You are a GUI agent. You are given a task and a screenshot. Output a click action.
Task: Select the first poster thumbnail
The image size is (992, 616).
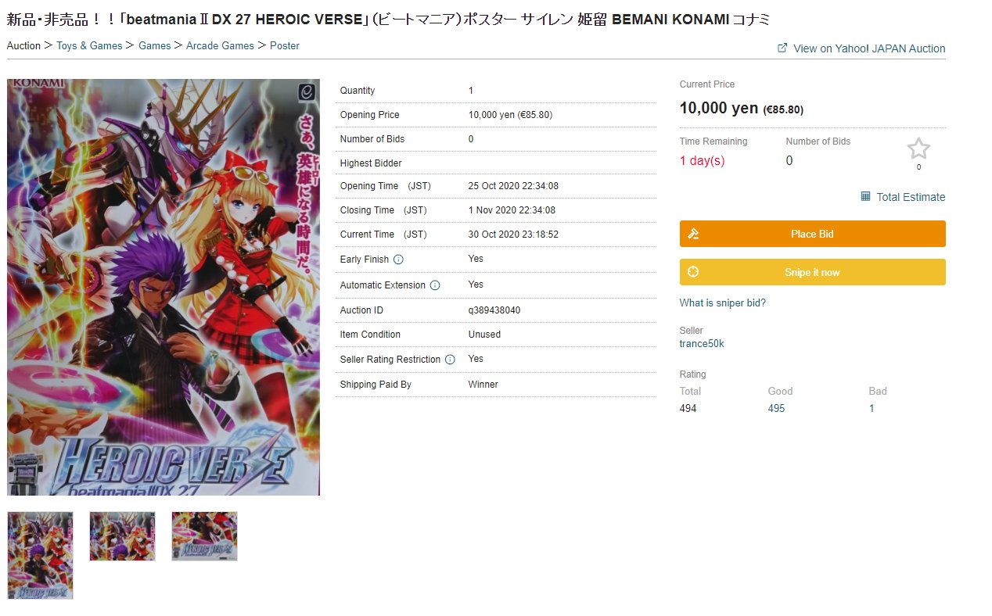click(40, 555)
